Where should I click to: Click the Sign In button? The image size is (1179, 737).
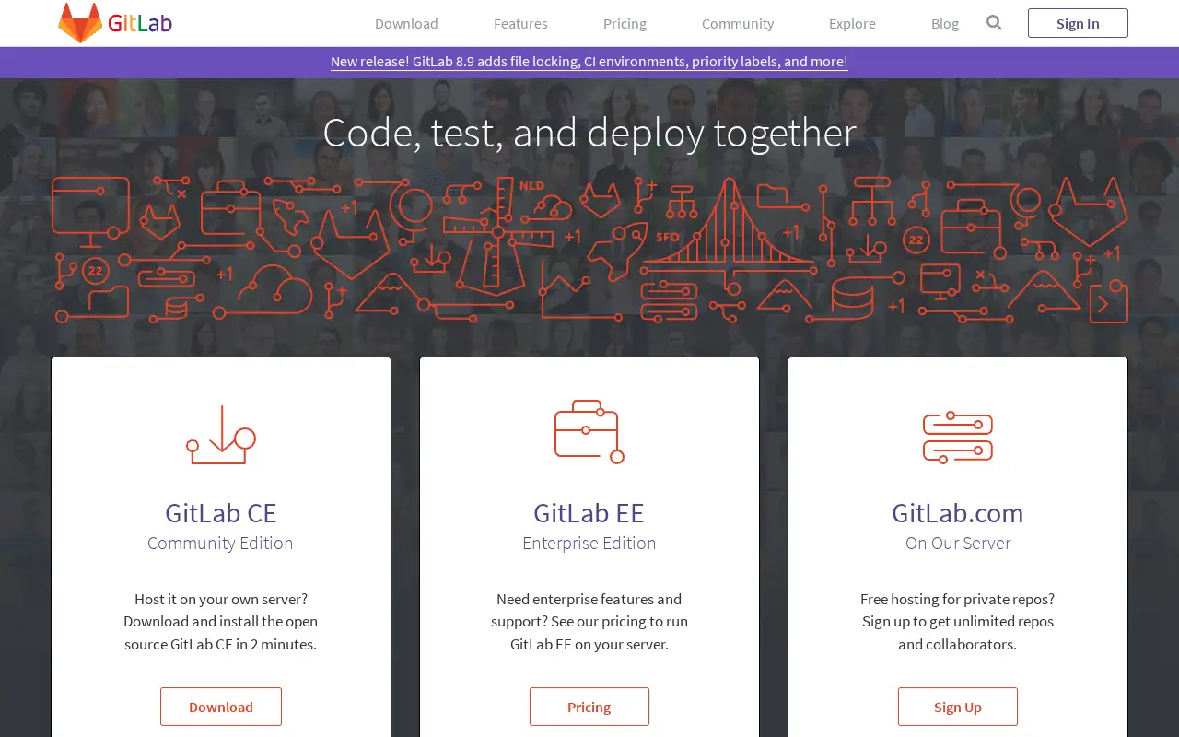pyautogui.click(x=1078, y=23)
